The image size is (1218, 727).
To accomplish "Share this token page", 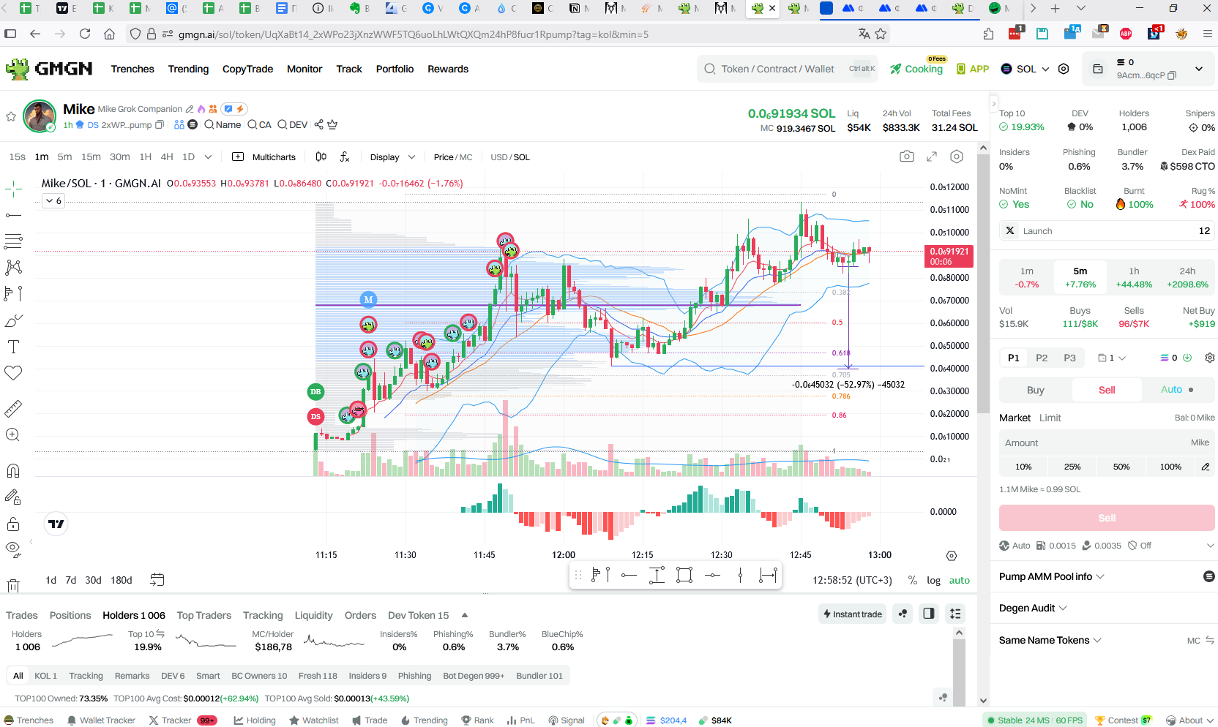I will coord(319,125).
